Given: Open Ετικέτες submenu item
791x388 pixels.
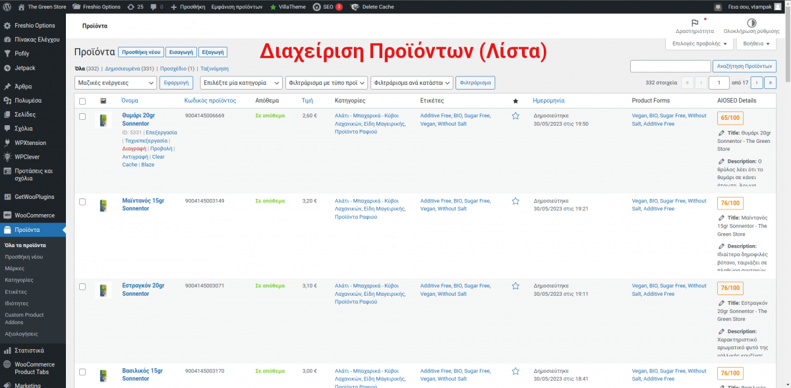Looking at the screenshot, I should (16, 291).
